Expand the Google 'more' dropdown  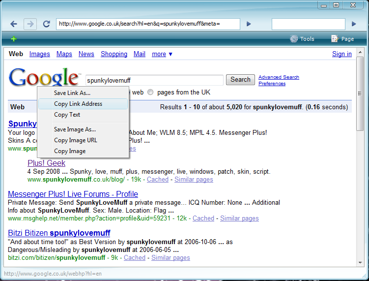[x=162, y=54]
